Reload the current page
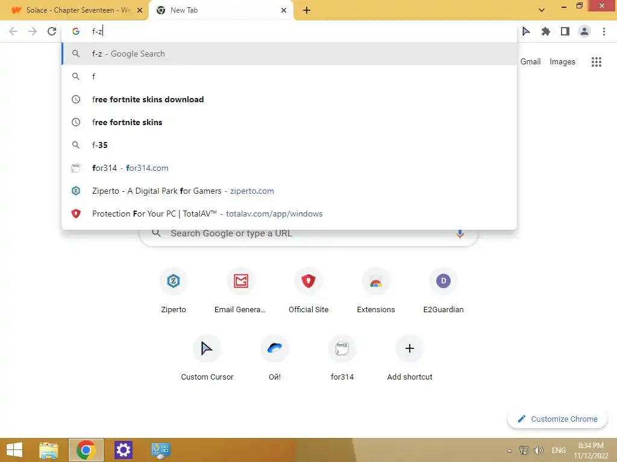 [52, 31]
